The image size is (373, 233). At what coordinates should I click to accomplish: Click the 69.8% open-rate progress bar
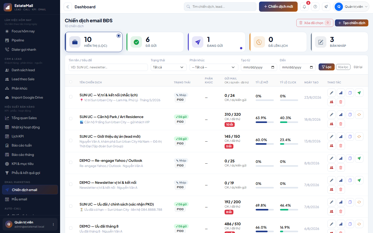pyautogui.click(x=265, y=210)
